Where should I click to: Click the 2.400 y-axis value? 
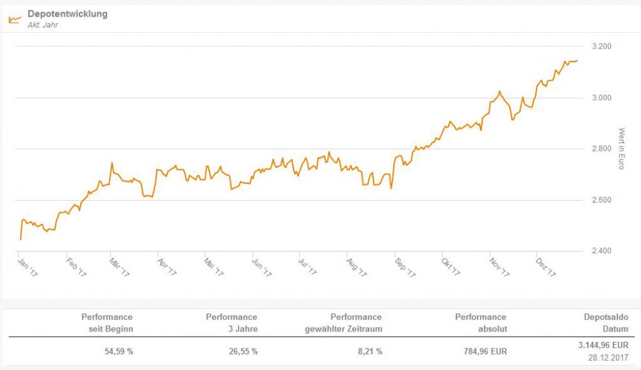(x=601, y=251)
